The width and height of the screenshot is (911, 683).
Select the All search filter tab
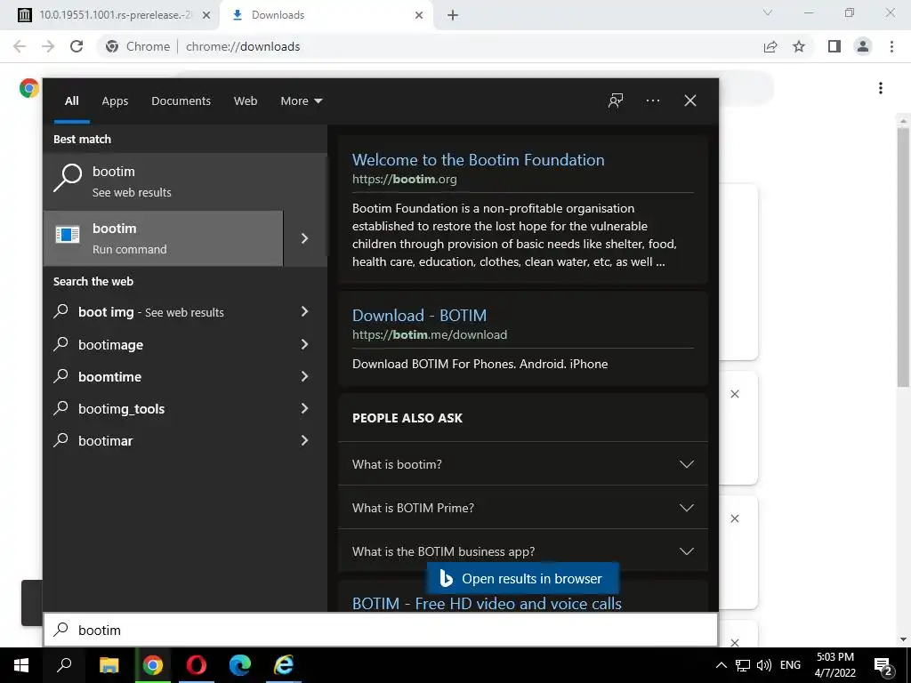click(71, 101)
